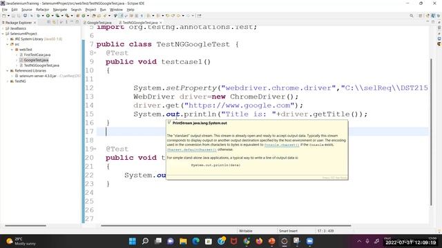This screenshot has height=248, width=442.
Task: Expand selenium-server-4.3.0.jar node
Action: tap(12, 76)
